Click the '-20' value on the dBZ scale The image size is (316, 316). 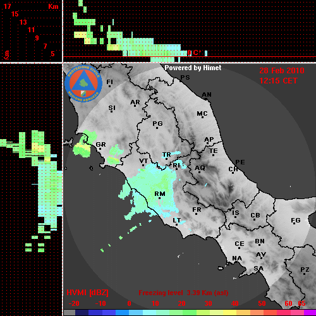74,303
